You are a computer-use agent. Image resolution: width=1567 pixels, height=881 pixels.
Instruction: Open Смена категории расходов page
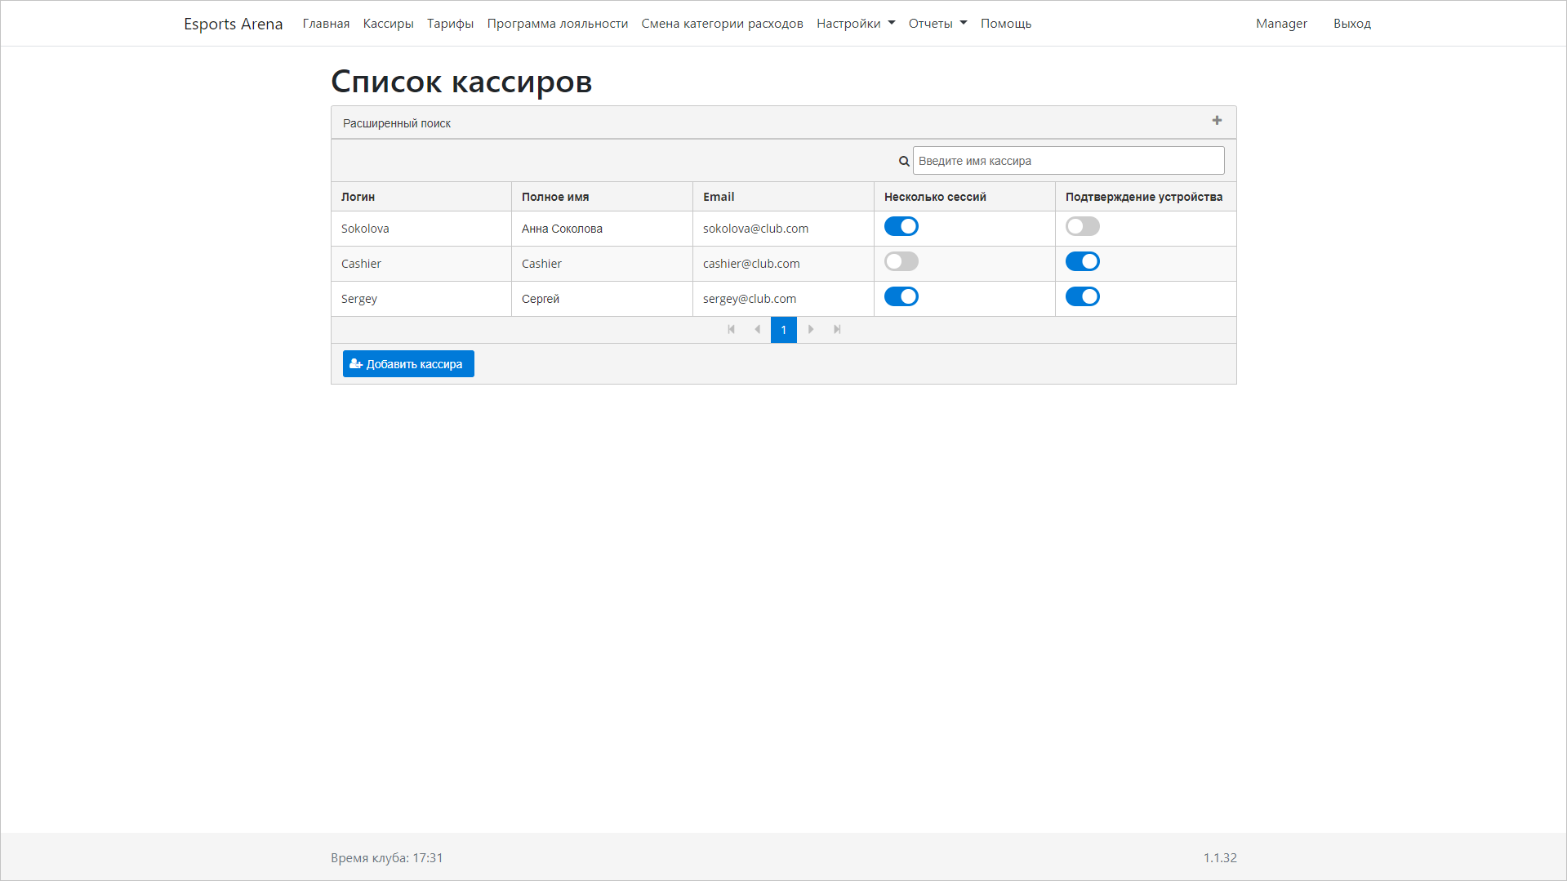(722, 24)
